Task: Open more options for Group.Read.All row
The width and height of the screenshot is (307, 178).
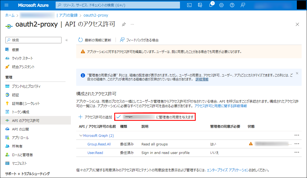Action: (297, 144)
